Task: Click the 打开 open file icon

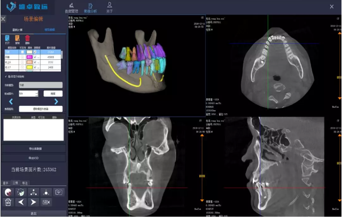Action: (7, 39)
